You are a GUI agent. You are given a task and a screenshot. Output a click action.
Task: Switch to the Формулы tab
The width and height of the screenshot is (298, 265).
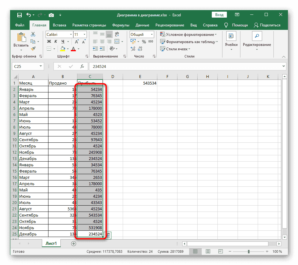[x=121, y=25]
